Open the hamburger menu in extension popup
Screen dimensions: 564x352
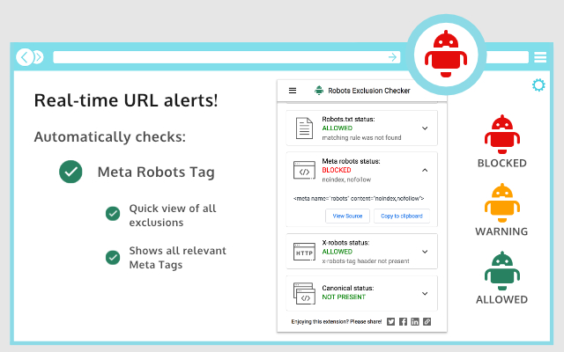pyautogui.click(x=293, y=90)
